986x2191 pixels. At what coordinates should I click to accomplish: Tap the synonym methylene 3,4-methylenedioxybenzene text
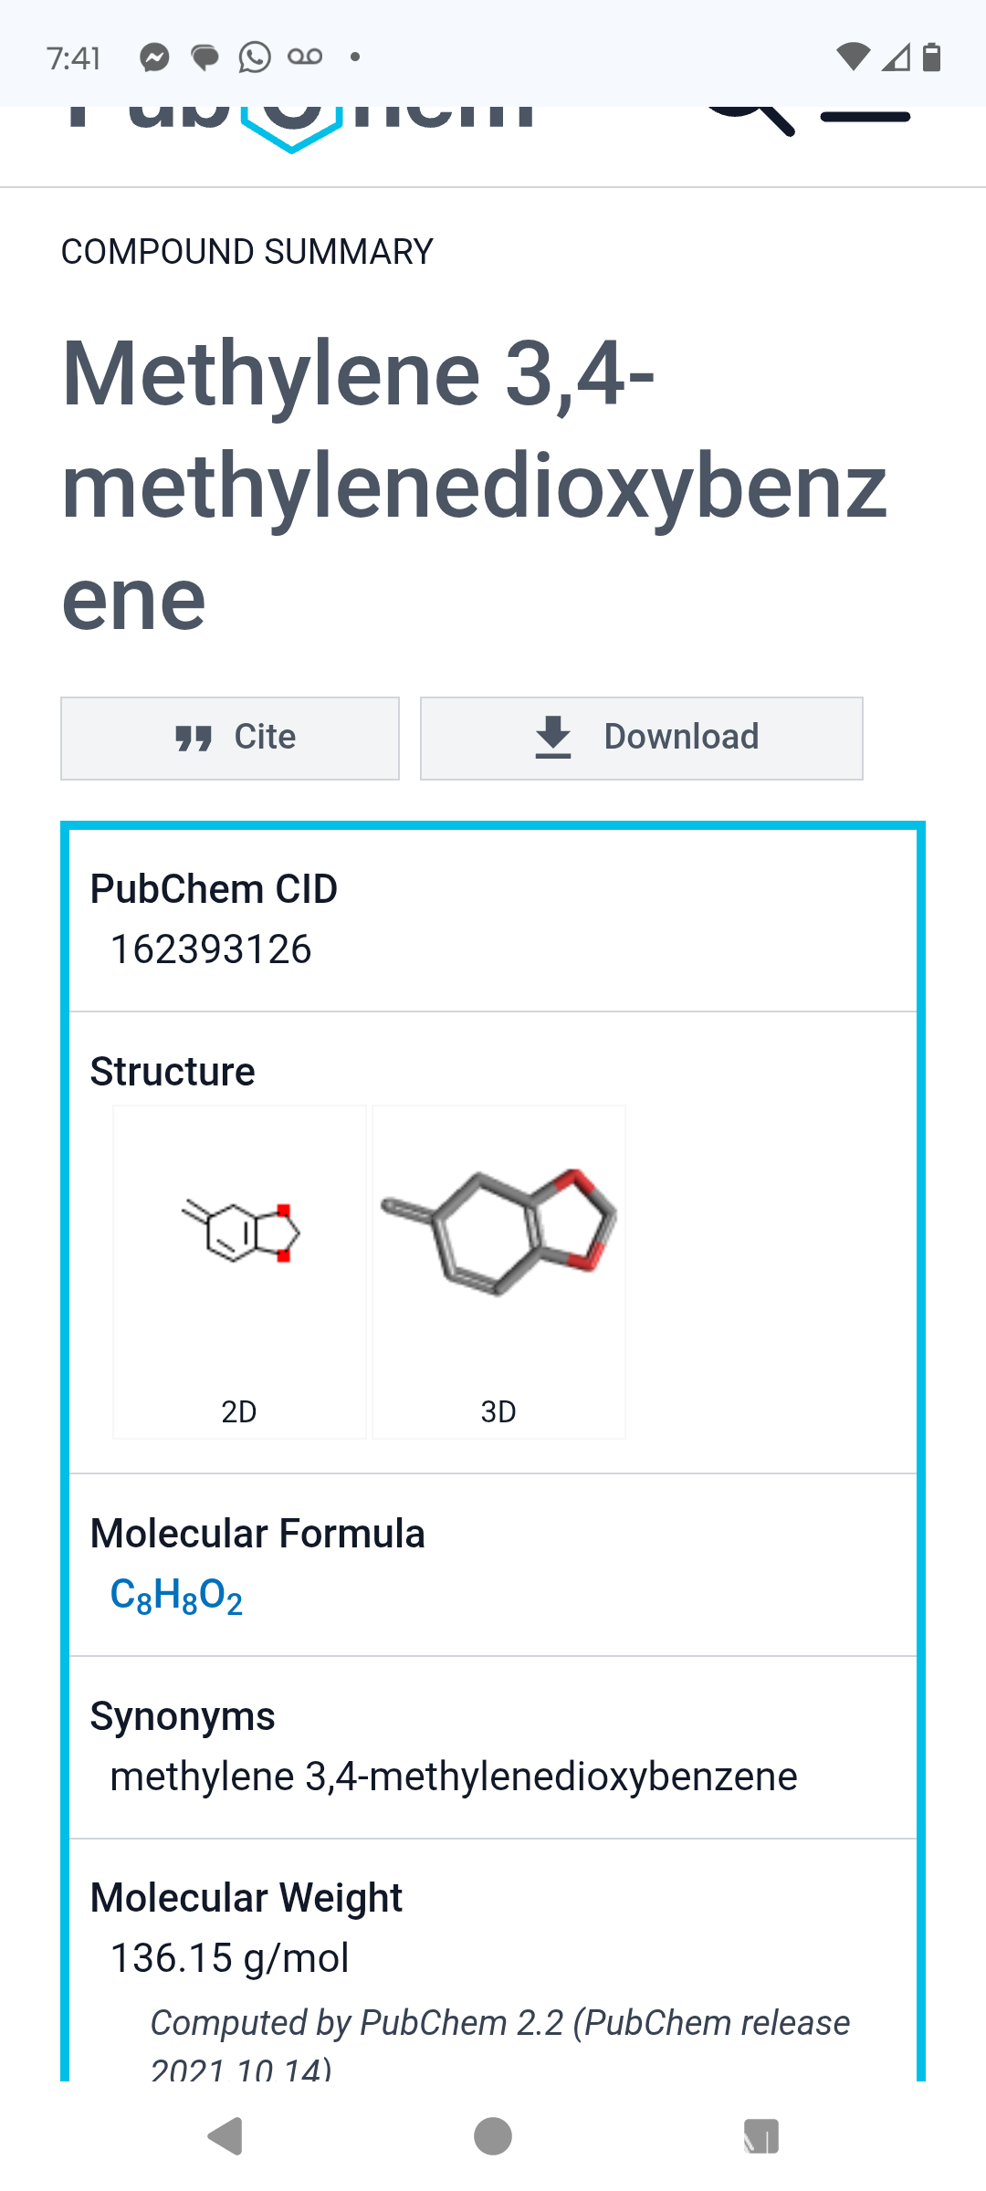click(454, 1777)
